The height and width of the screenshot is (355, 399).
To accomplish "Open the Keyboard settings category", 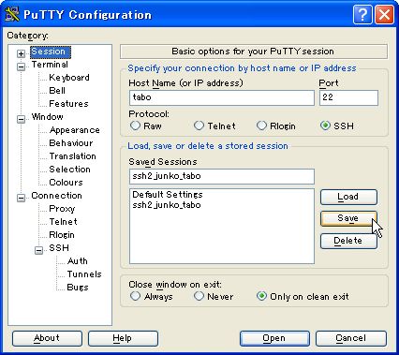I will [x=69, y=78].
